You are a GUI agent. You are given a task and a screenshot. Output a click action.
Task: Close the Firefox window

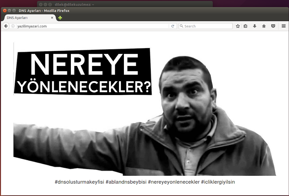[5, 10]
